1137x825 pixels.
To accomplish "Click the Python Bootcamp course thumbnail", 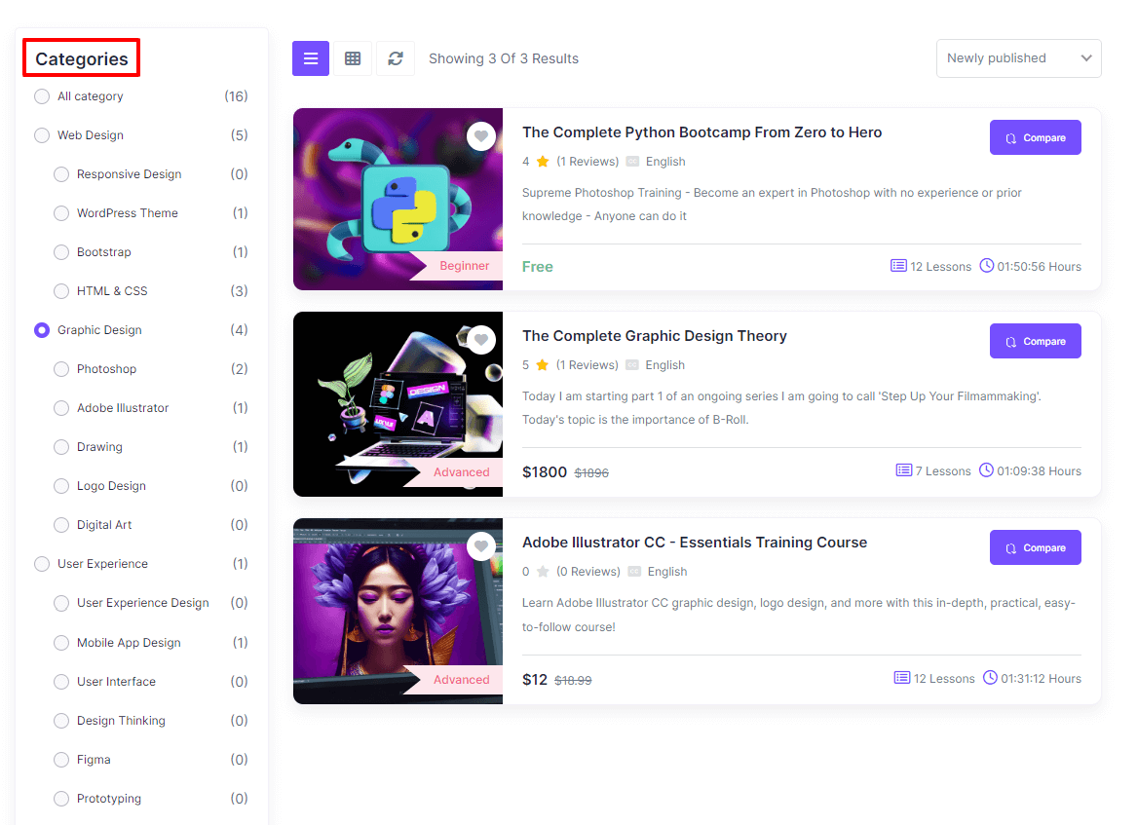I will click(398, 199).
